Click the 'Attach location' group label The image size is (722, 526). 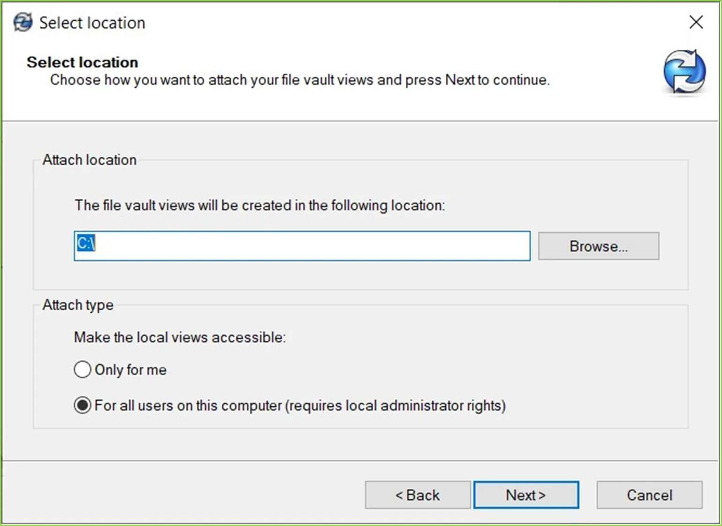coord(89,160)
